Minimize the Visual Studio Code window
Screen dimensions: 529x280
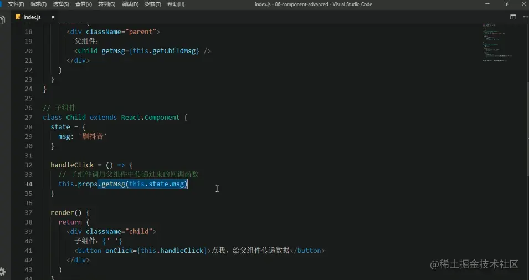[487, 4]
